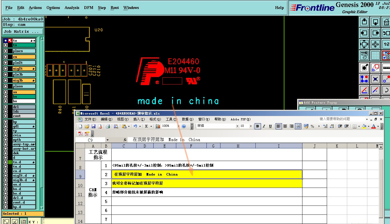Toggle the grid display icon
This screenshot has height=224, width=390.
click(x=375, y=55)
